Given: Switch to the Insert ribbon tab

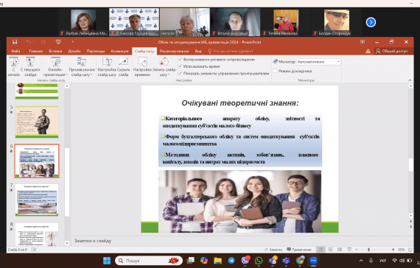Looking at the screenshot, I should coord(55,51).
